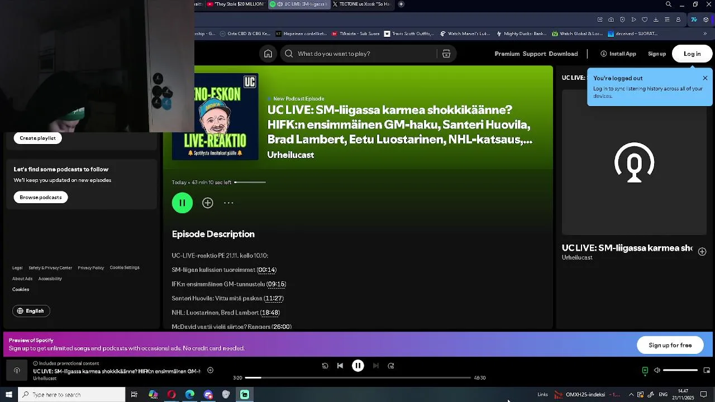Screen dimensions: 715x402
Task: Switch to TECTONE X browser tab
Action: coord(361,4)
